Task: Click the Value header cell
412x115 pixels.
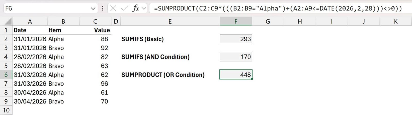Action: [95, 30]
